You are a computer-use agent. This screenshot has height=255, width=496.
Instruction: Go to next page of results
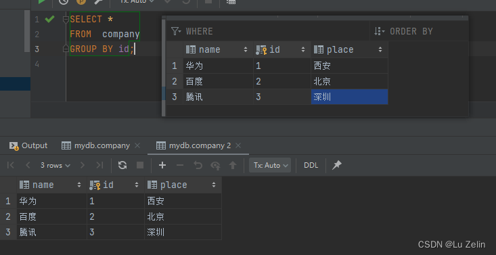pyautogui.click(x=83, y=165)
